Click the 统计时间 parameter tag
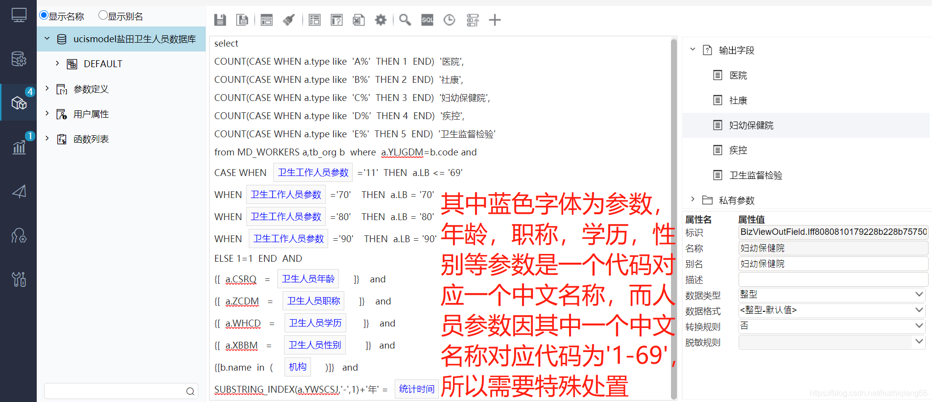Image resolution: width=932 pixels, height=402 pixels. pyautogui.click(x=417, y=389)
